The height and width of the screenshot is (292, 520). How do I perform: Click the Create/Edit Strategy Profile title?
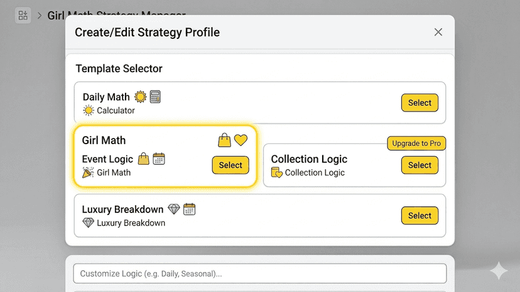147,33
